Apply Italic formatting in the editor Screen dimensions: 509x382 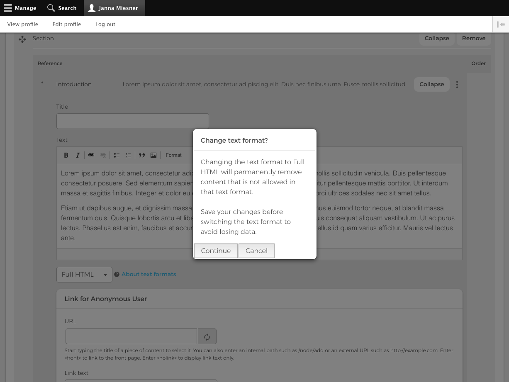pyautogui.click(x=78, y=155)
